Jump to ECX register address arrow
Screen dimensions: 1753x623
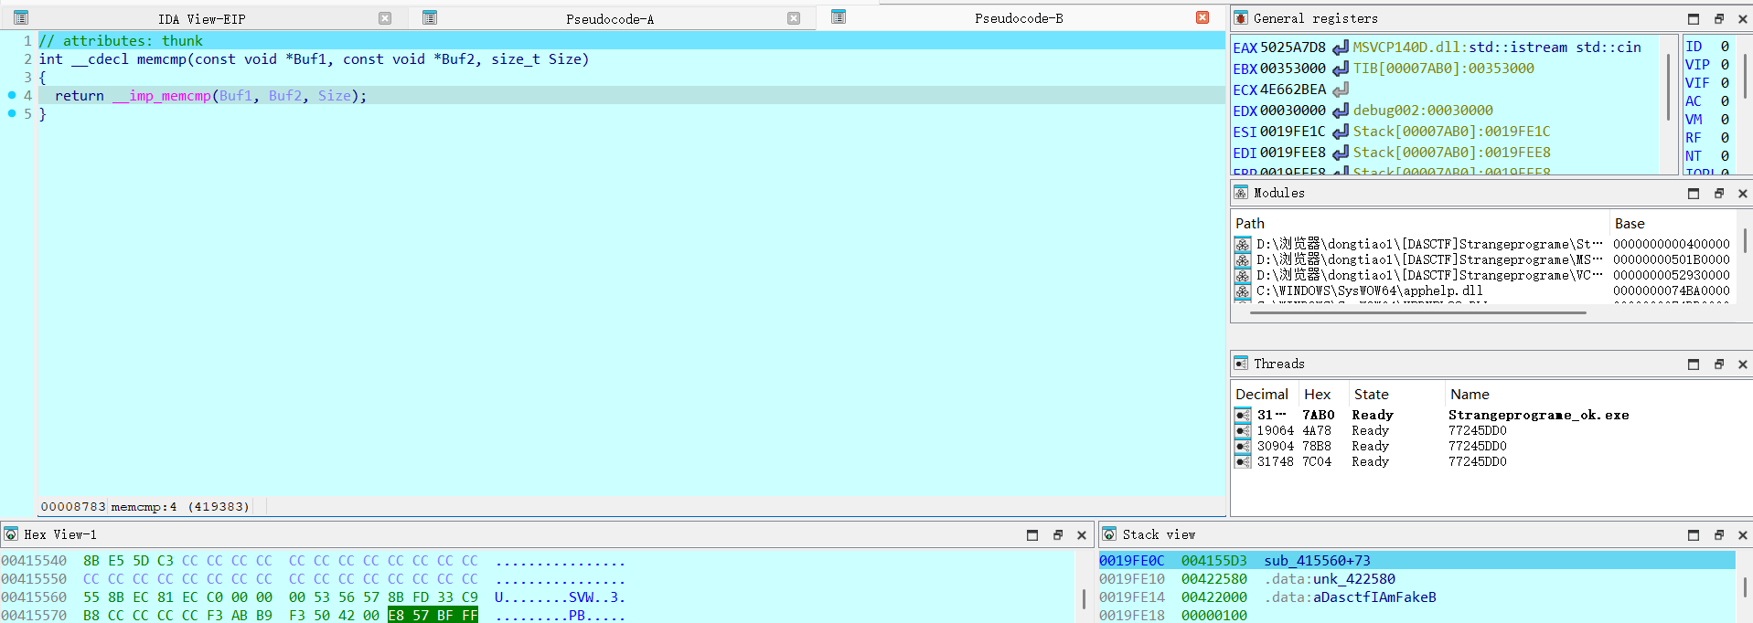pyautogui.click(x=1340, y=90)
